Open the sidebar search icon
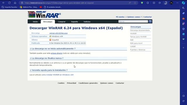The image size is (187, 105). (x=183, y=8)
